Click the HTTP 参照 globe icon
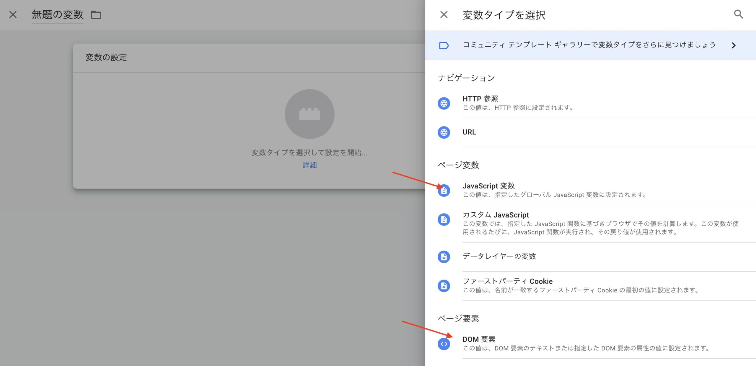The image size is (756, 366). (x=444, y=104)
